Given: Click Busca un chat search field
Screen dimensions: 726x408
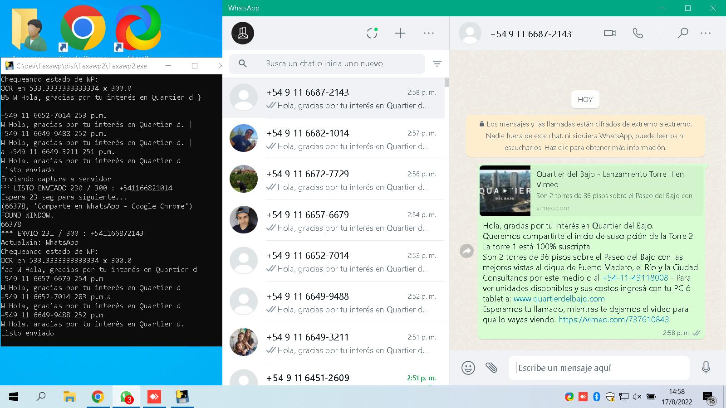Looking at the screenshot, I should pyautogui.click(x=327, y=63).
